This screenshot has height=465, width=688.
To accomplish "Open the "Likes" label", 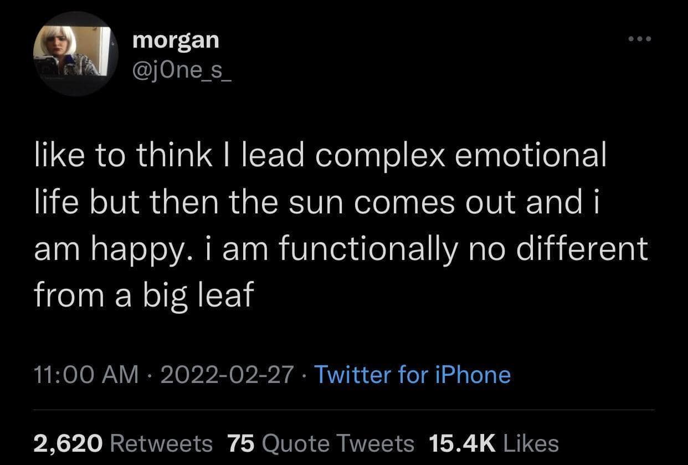I will (533, 443).
